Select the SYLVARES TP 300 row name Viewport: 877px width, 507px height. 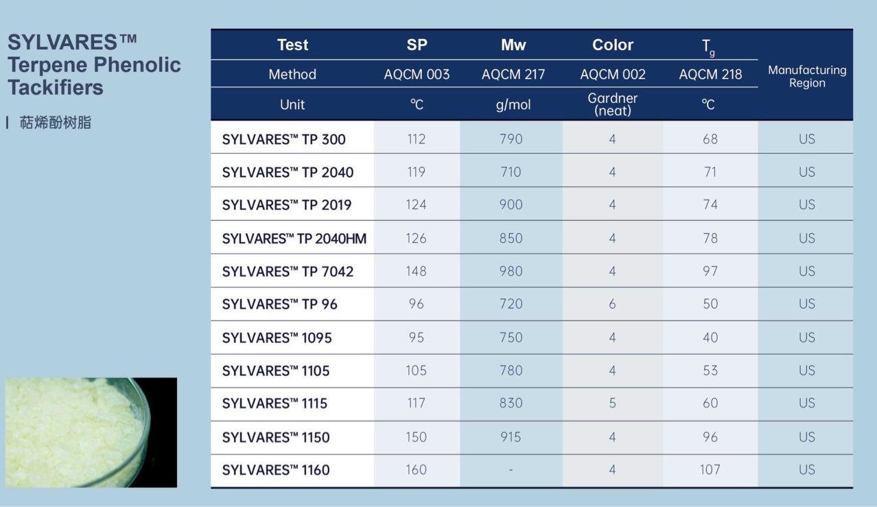283,139
